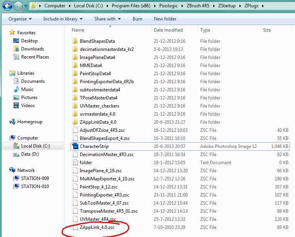Sort by the Type column header
Image resolution: width=295 pixels, height=237 pixels.
[x=205, y=30]
